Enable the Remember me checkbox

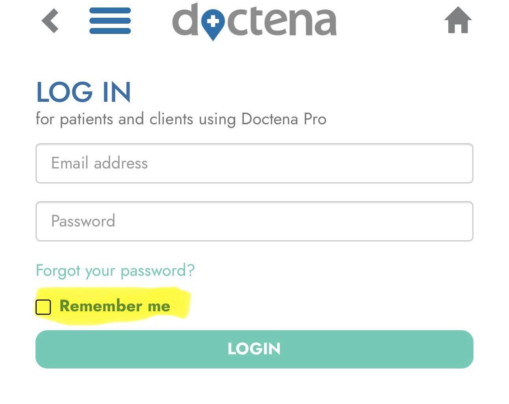[x=43, y=307]
